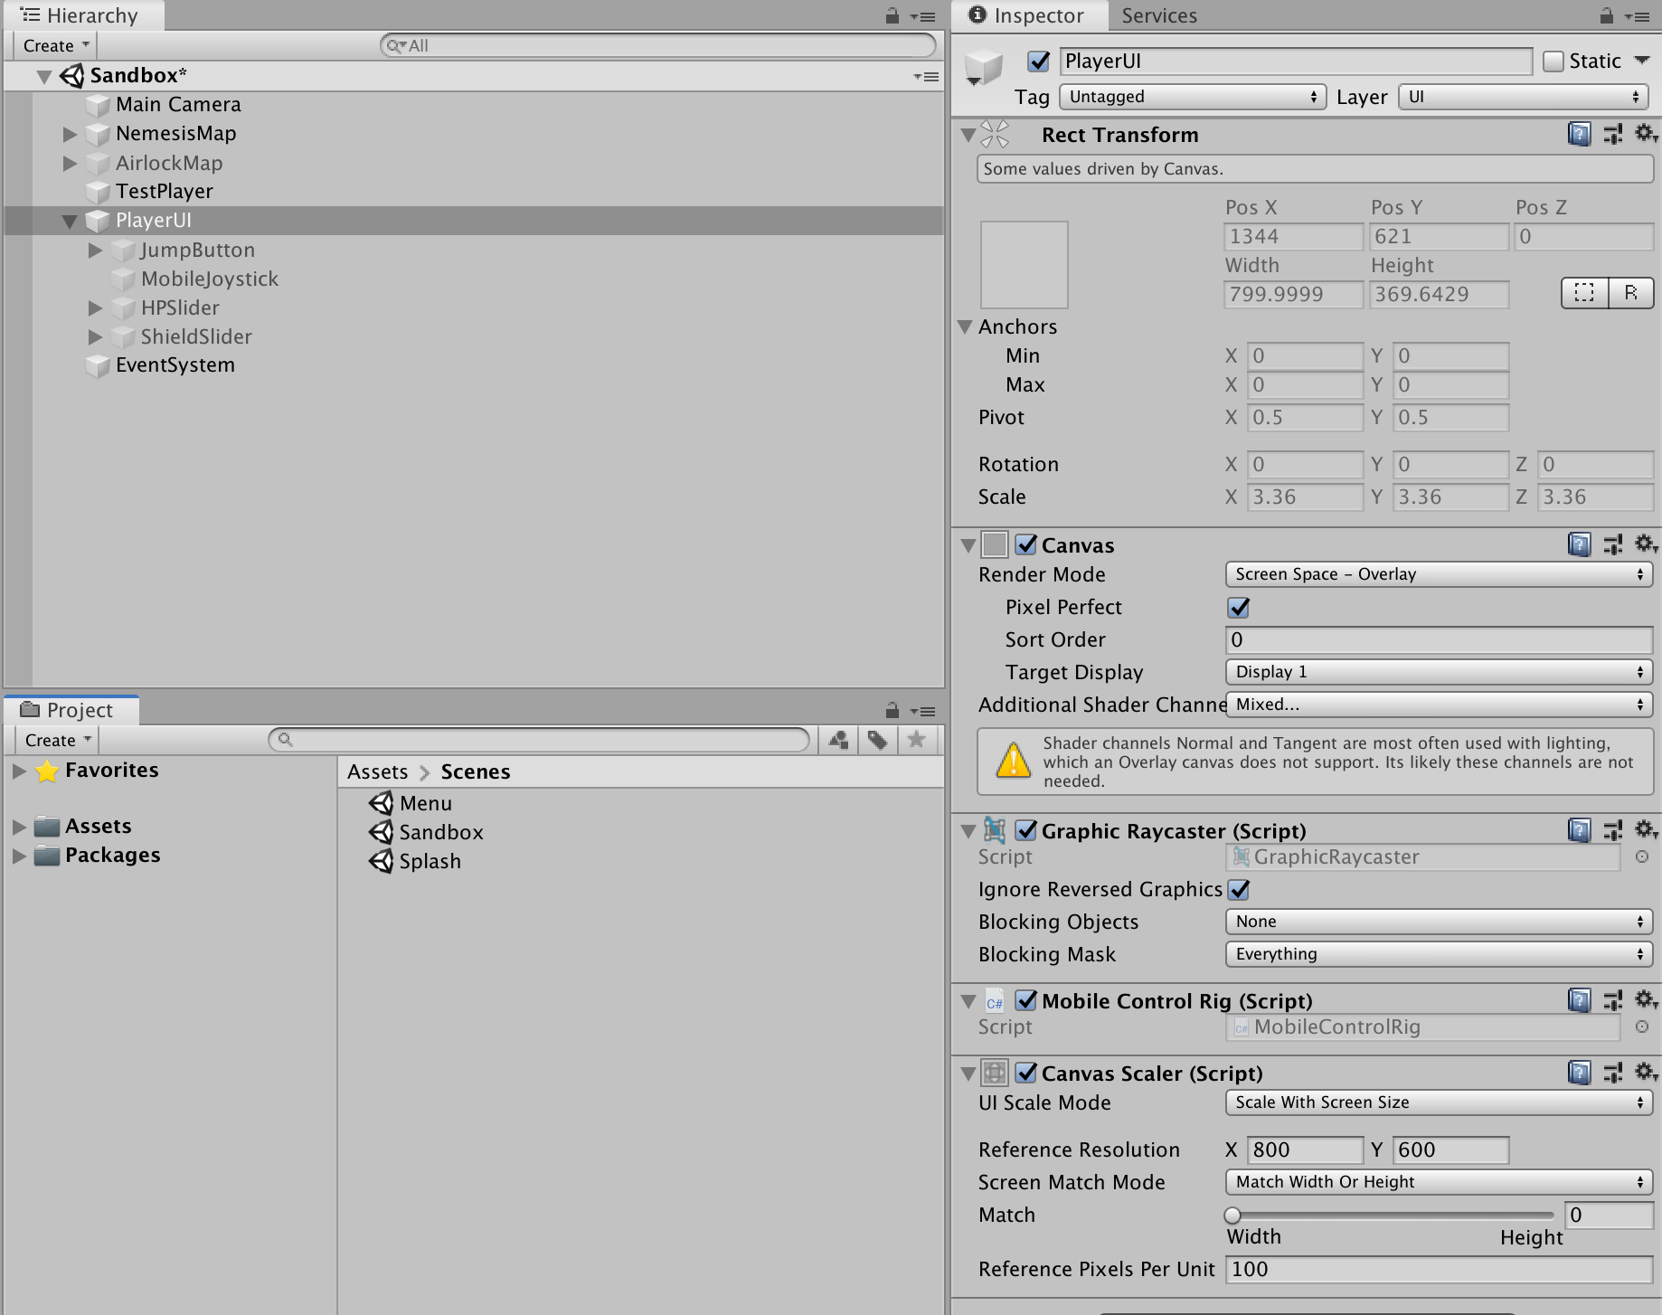
Task: Open Render Mode dropdown
Action: [1439, 574]
